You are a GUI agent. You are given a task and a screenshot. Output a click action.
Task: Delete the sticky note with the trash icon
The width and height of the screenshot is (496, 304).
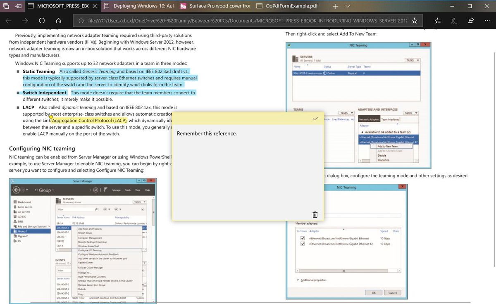315,214
